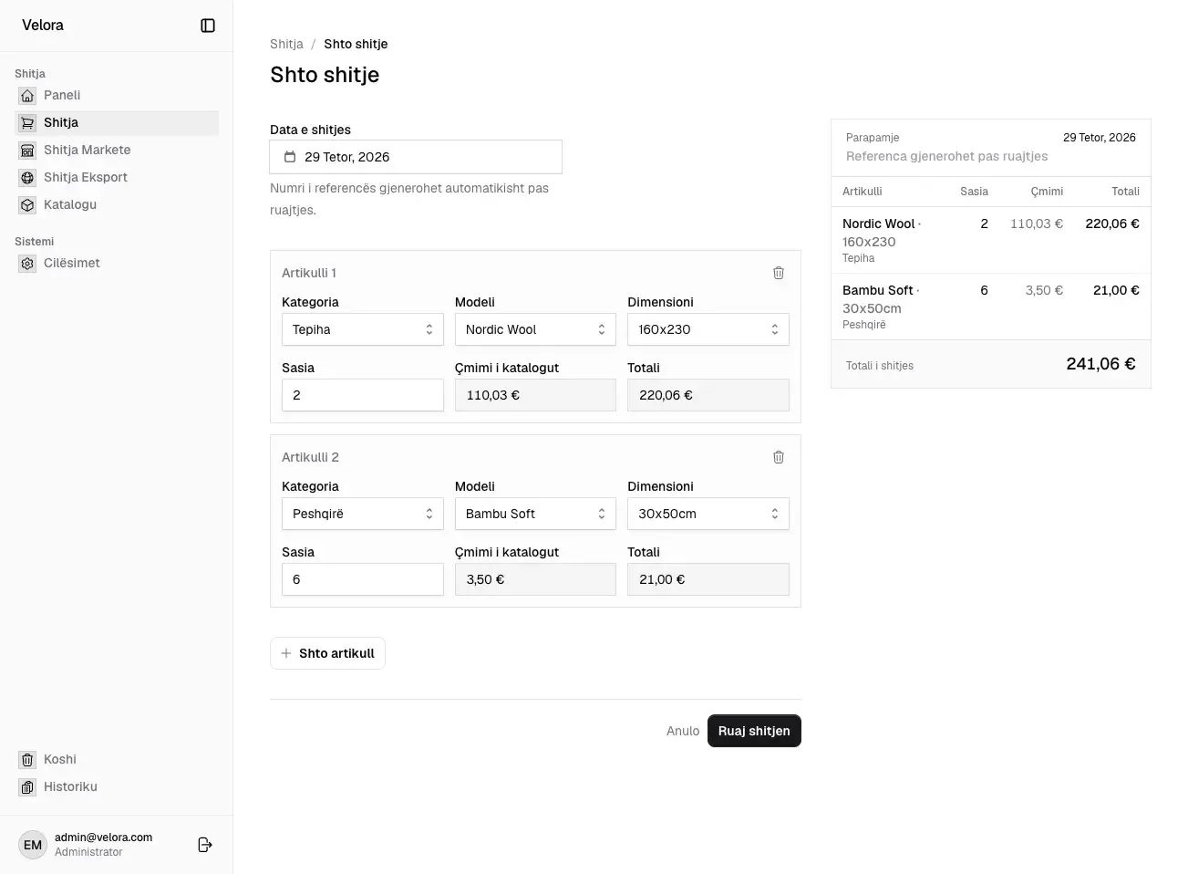This screenshot has height=874, width=1188.
Task: Open Dimensioni dropdown showing 160x230
Action: pos(708,329)
